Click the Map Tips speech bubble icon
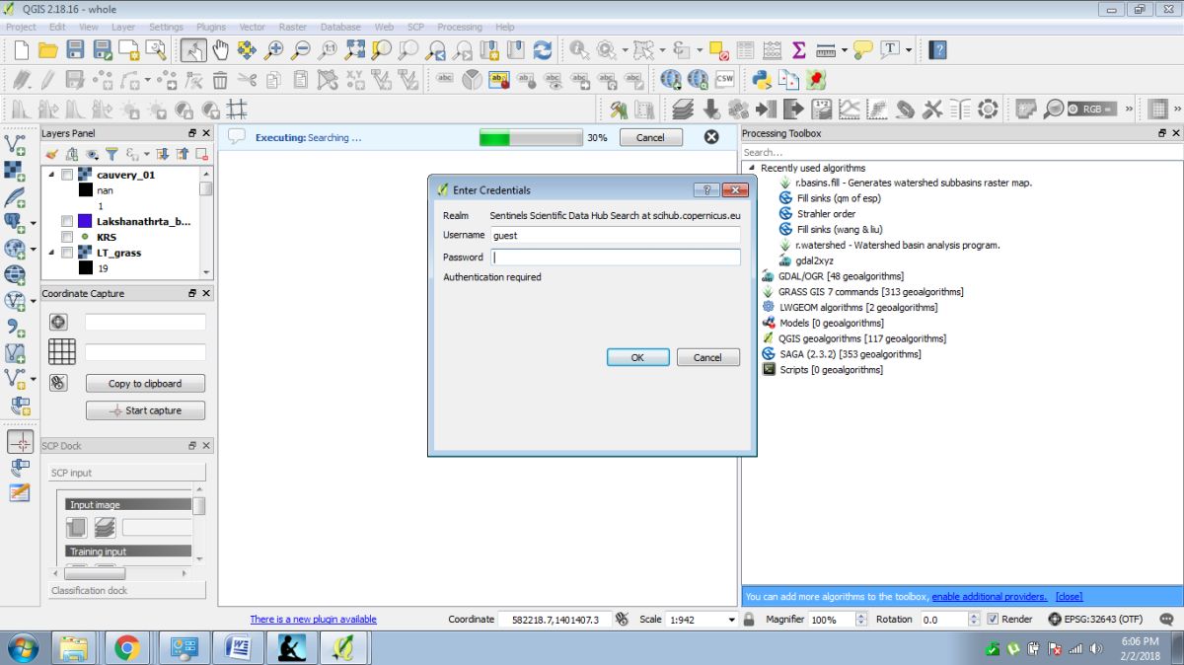 pos(863,49)
